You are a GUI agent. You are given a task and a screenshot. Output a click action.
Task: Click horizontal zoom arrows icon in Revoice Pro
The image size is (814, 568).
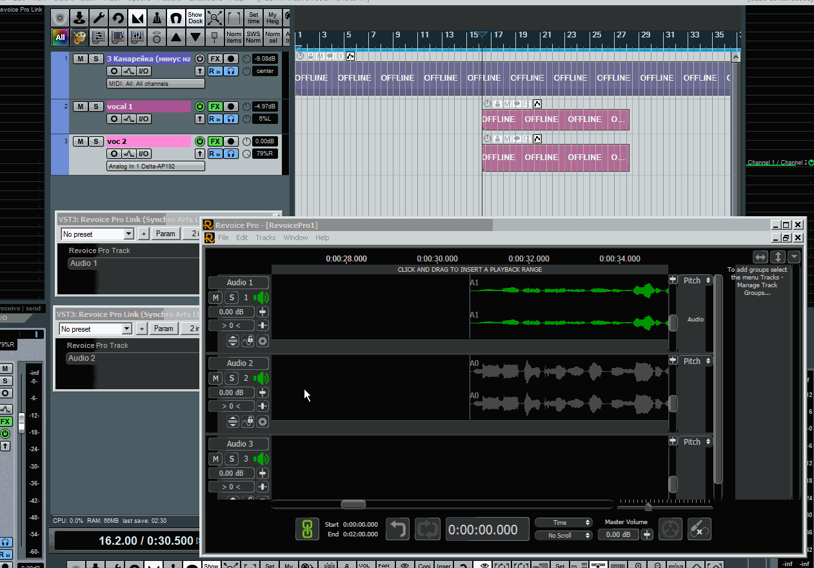pyautogui.click(x=761, y=256)
